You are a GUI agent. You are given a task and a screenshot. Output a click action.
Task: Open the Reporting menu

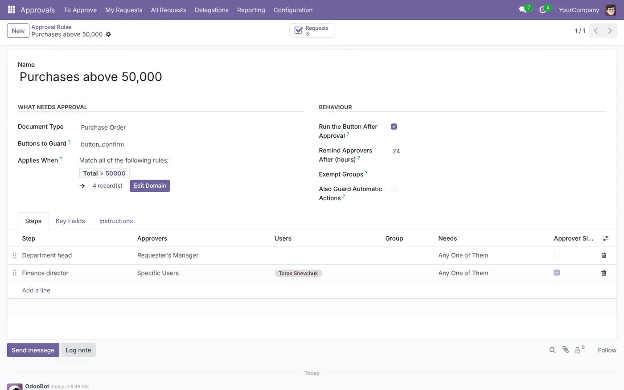coord(251,10)
